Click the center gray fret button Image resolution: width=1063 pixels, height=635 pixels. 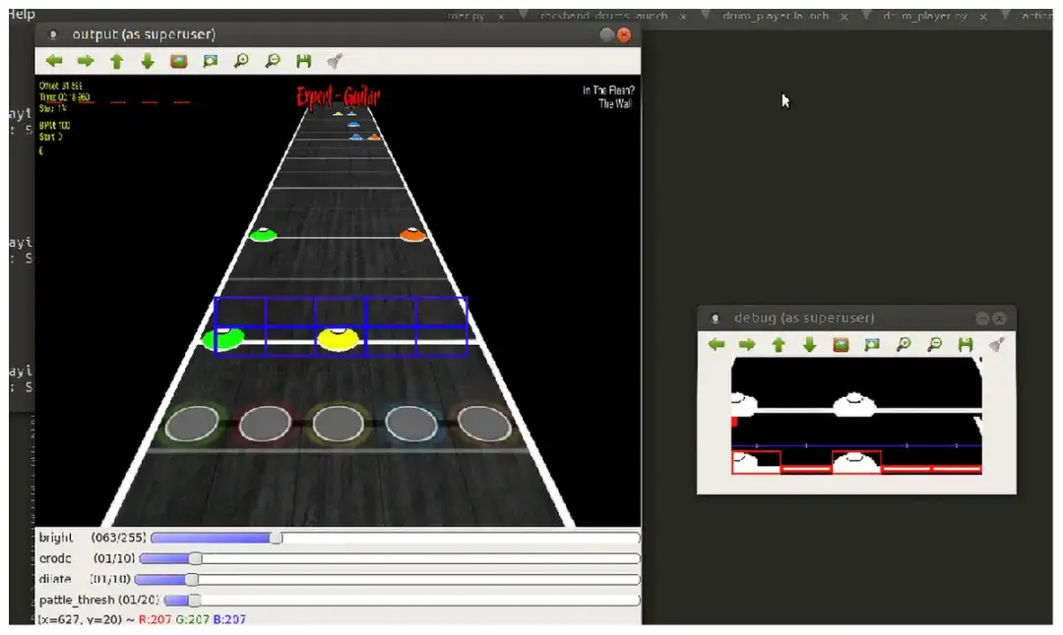coord(338,424)
